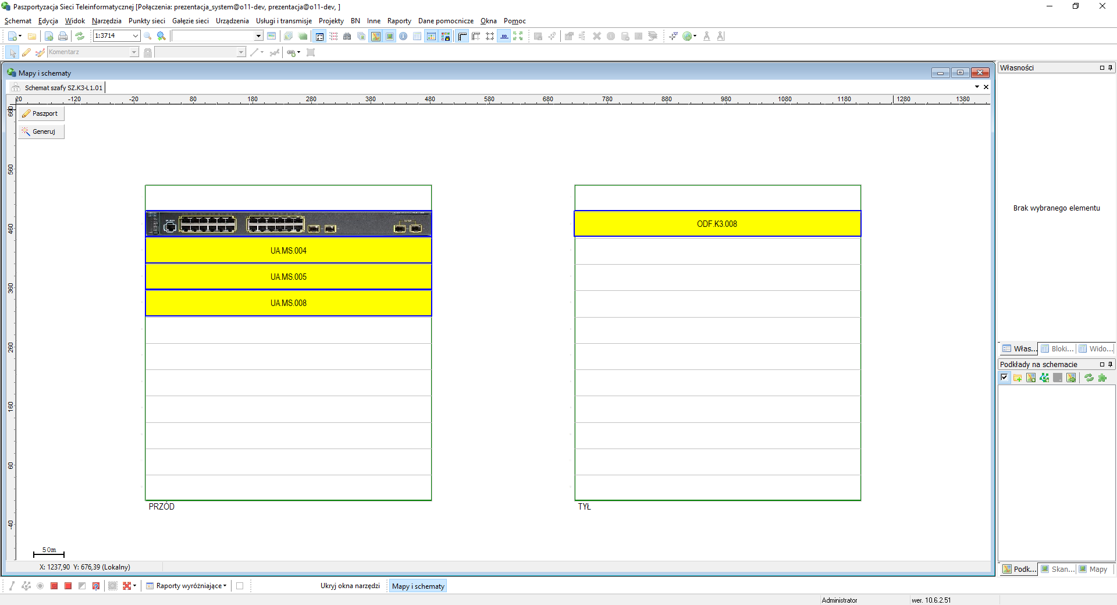Toggle the map overlay button in toolbar

point(376,36)
